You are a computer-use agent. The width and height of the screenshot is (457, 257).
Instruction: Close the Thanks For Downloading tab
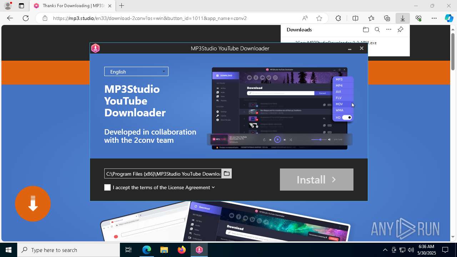pyautogui.click(x=110, y=6)
